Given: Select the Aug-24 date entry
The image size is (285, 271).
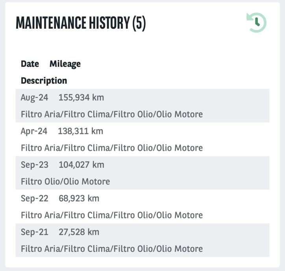Looking at the screenshot, I should [34, 97].
